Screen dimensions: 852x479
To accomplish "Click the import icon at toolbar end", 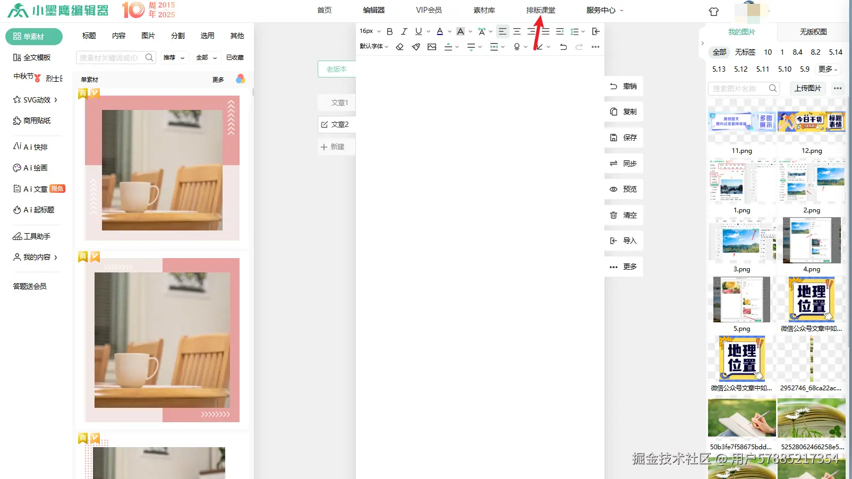I will pos(596,31).
